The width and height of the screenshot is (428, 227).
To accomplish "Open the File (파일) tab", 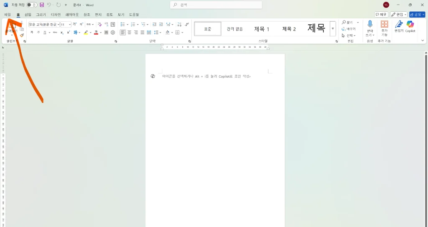I will (x=8, y=15).
